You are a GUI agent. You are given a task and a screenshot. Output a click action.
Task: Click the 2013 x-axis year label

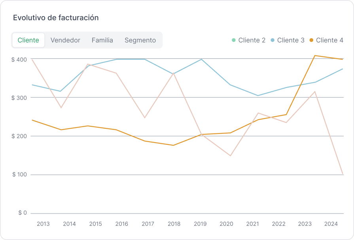43,224
